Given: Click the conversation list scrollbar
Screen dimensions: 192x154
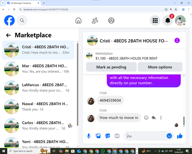Looking at the screenshot, I should tap(78, 85).
